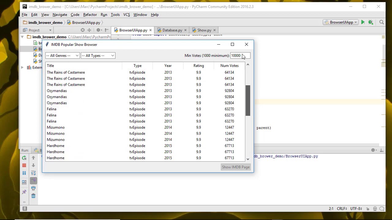Toggle scroll to end in Run console
392x220 pixels.
pos(33,181)
